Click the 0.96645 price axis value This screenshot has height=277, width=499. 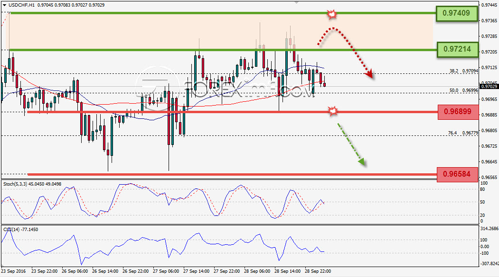coord(490,162)
